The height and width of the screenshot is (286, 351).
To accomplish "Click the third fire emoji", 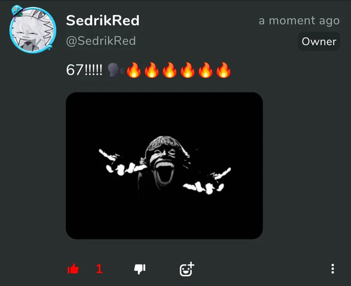I will coord(170,70).
